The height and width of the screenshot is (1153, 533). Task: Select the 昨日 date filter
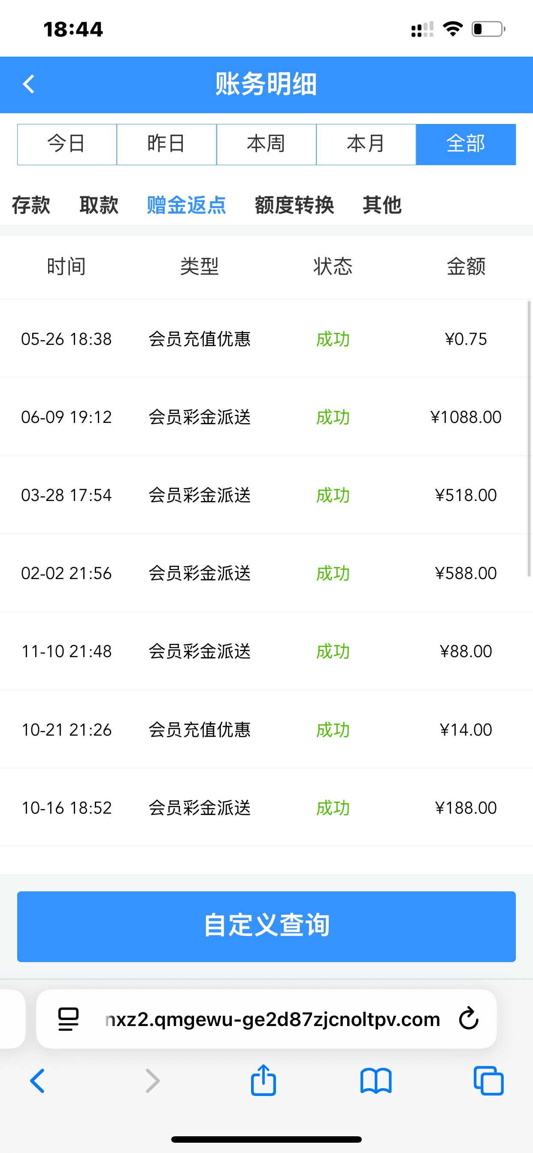pyautogui.click(x=167, y=144)
